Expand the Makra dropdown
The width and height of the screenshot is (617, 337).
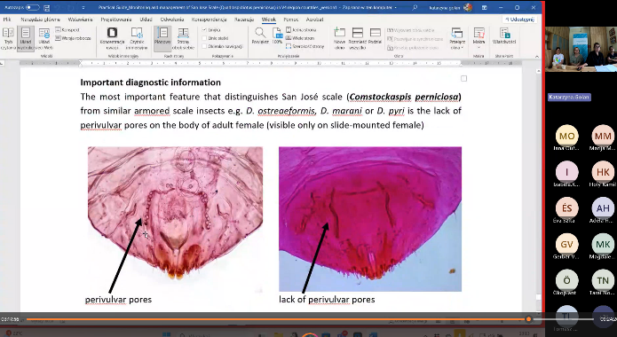point(479,38)
